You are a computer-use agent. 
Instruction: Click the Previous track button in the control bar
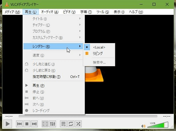[x=19, y=124]
